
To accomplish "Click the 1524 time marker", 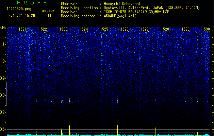I will click(84, 29).
